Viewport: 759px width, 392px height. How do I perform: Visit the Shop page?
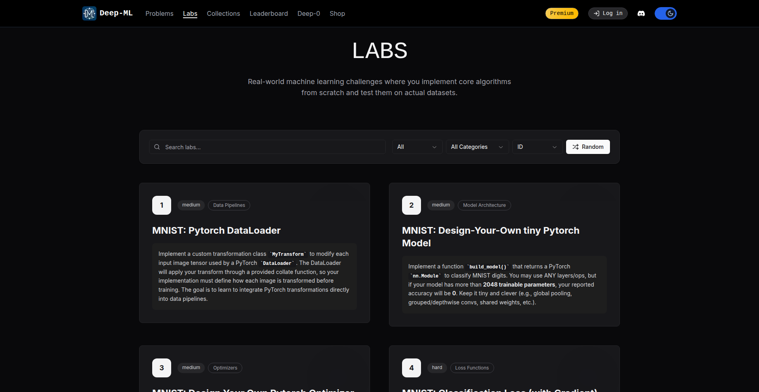tap(337, 13)
